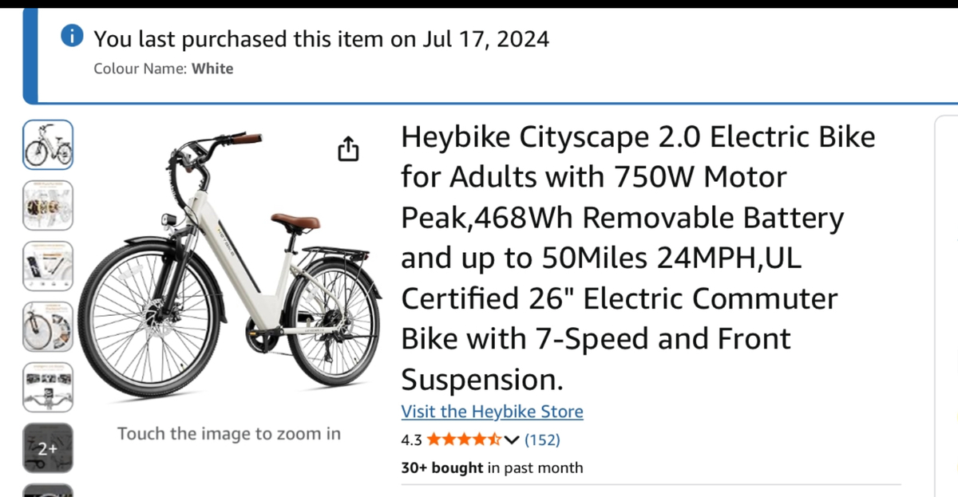Select the removable battery thumbnail
The image size is (958, 497).
48,266
